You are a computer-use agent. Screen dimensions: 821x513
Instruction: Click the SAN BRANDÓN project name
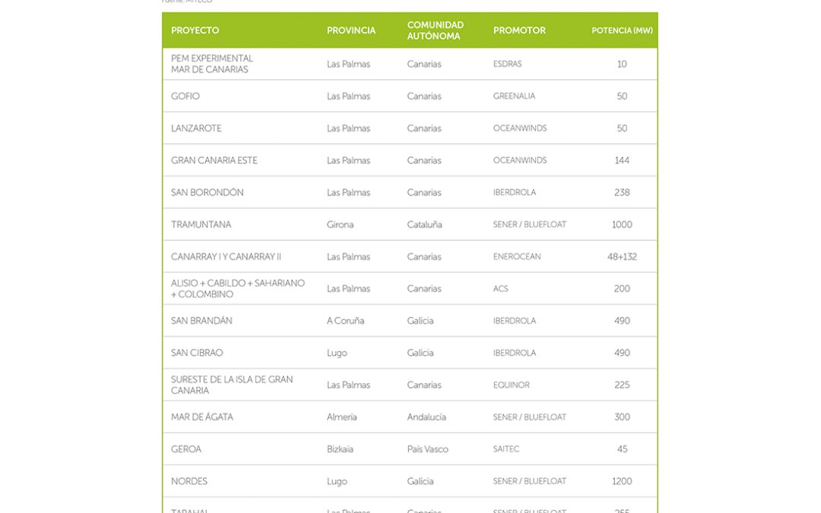[201, 321]
